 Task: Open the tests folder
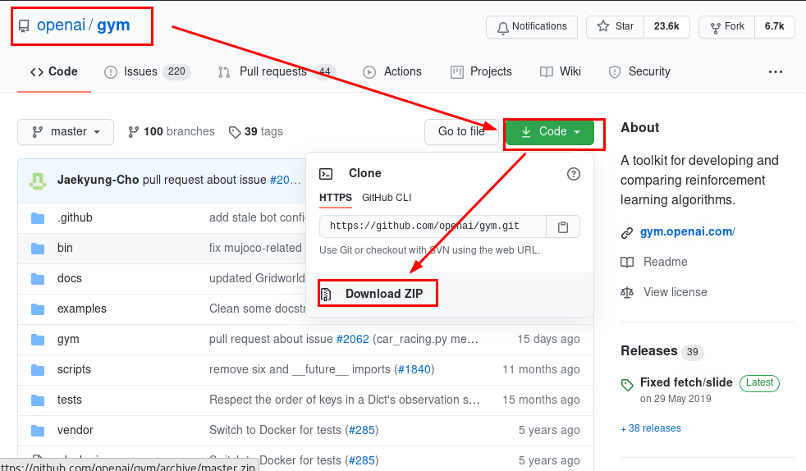70,400
